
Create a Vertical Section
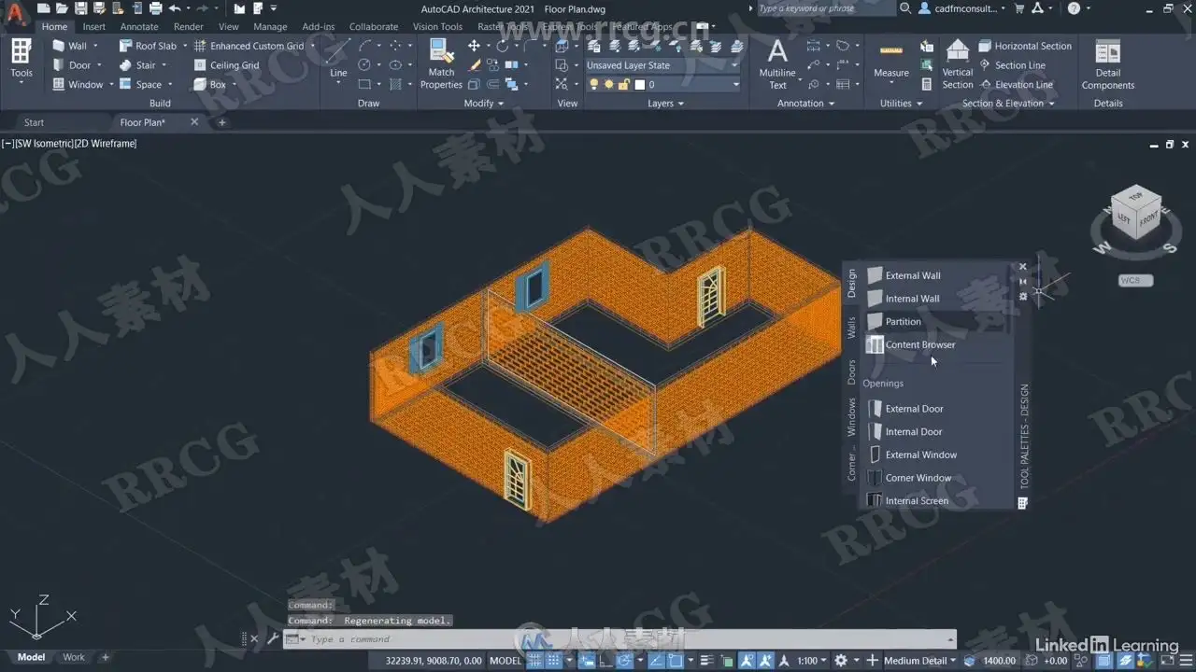pos(958,63)
